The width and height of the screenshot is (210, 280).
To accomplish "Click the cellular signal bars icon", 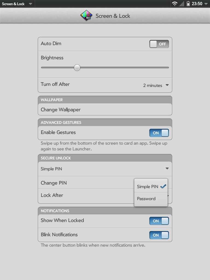I will coord(182,4).
